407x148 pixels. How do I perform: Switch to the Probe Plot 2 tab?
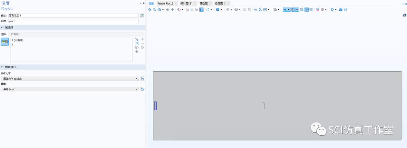click(x=165, y=3)
